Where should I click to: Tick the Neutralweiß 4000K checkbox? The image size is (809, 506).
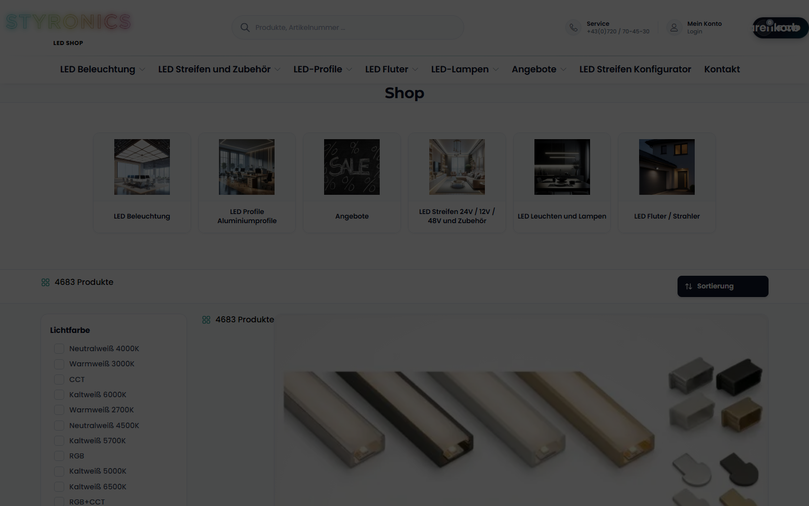click(x=59, y=349)
